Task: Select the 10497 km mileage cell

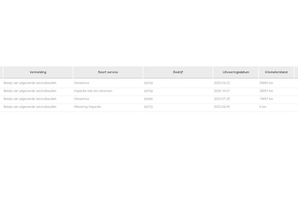Action: (266, 99)
